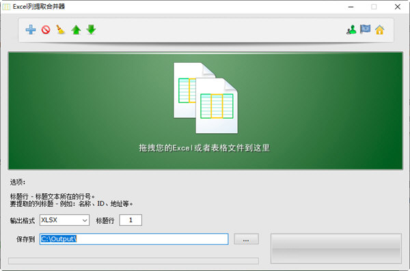The width and height of the screenshot is (410, 271).
Task: Close the Excel column extractor window
Action: pyautogui.click(x=398, y=7)
